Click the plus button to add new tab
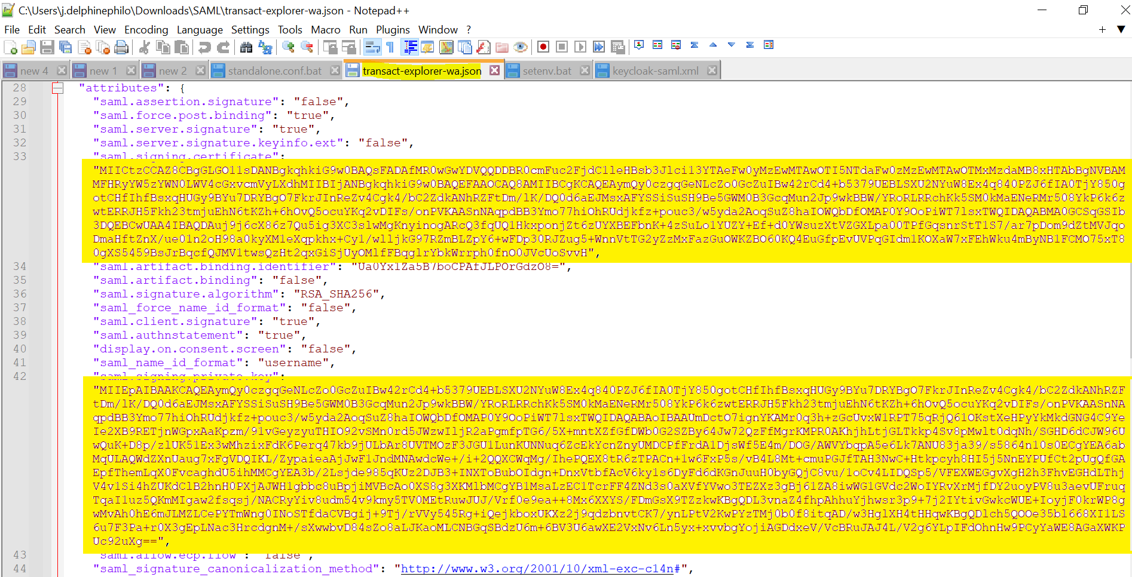Screen dimensions: 1132x577 [x=1102, y=29]
